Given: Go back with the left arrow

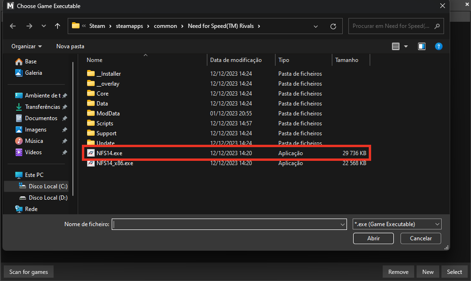Looking at the screenshot, I should pyautogui.click(x=13, y=26).
